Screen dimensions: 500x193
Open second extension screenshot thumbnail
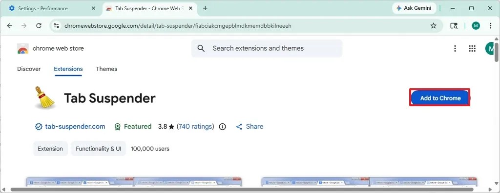[369, 182]
